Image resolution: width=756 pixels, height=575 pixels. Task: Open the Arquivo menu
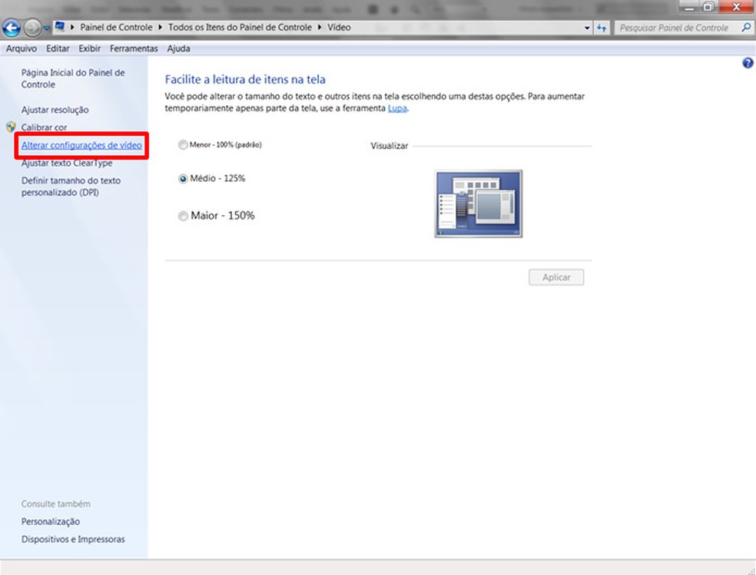pos(21,48)
